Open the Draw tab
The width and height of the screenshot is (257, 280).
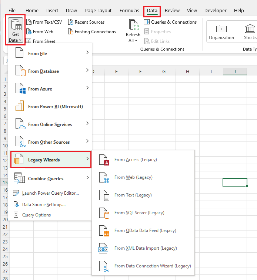(71, 11)
